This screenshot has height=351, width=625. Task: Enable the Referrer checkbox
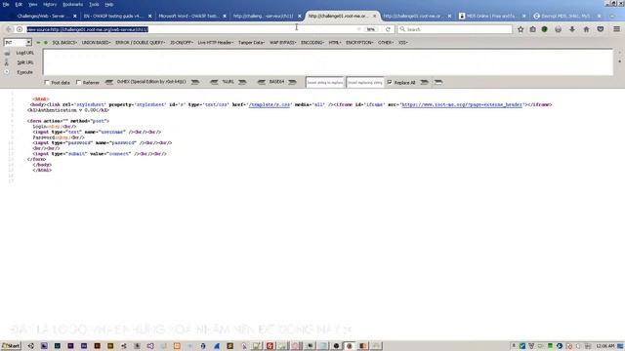(78, 82)
